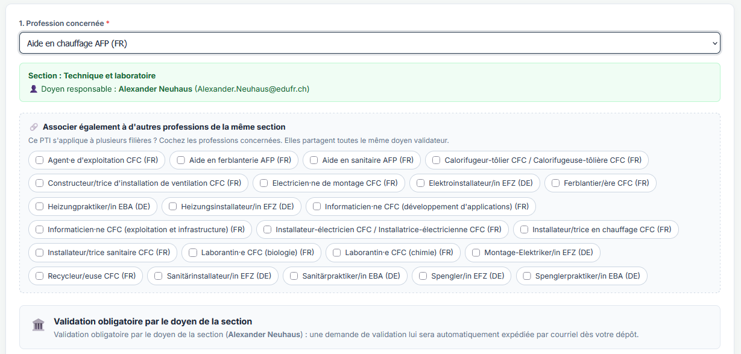Click the Section : Technique et laboratoire text
Screen dimensions: 741x354
(92, 76)
